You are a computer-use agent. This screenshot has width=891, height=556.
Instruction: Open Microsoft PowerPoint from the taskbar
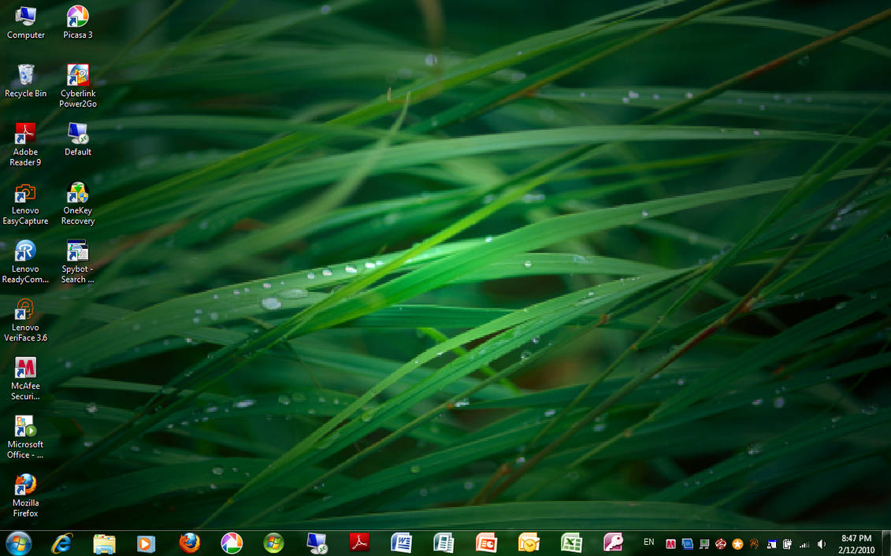(x=485, y=543)
